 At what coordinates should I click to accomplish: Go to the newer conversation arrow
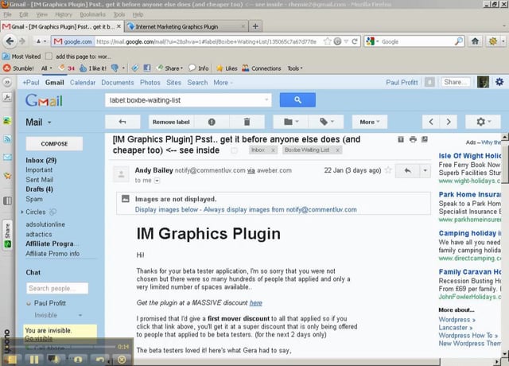432,122
